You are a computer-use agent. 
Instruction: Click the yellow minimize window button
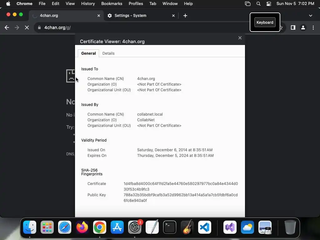(x=15, y=14)
